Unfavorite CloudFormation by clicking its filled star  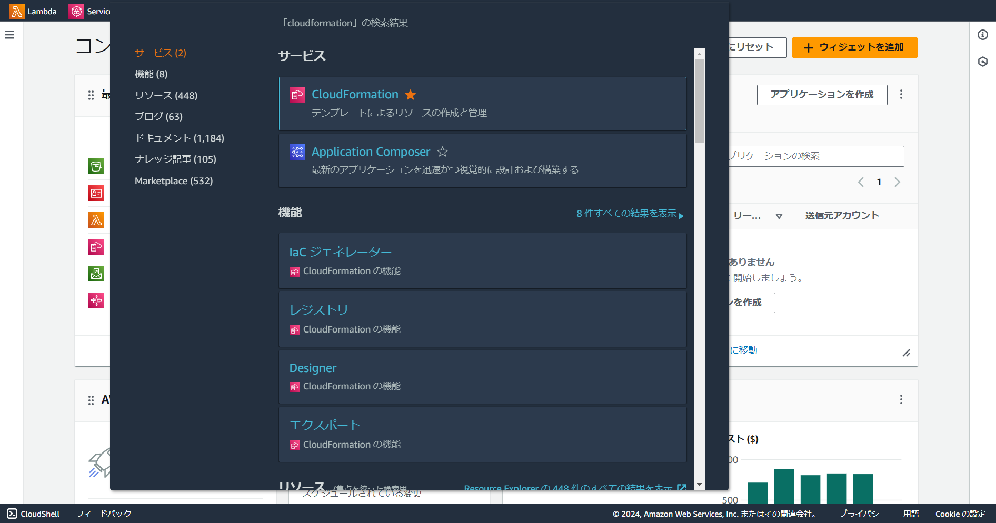pos(411,95)
